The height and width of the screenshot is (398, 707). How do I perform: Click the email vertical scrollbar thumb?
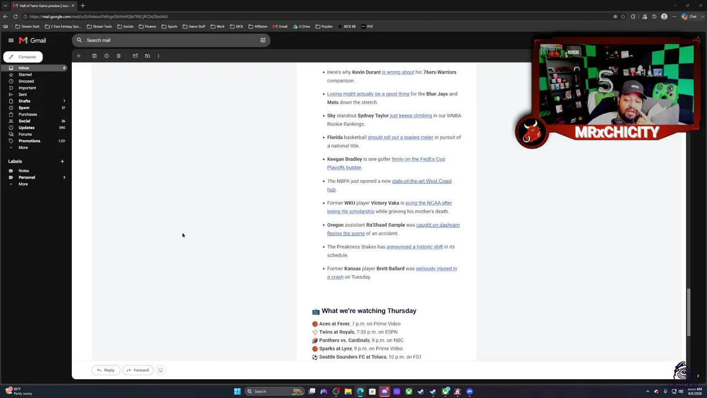(689, 312)
